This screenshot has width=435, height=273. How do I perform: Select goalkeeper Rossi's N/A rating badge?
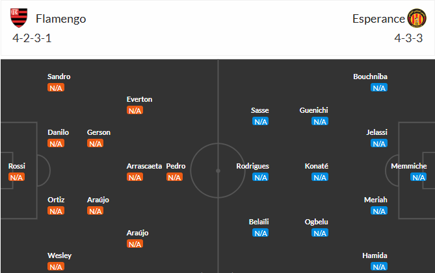16,177
